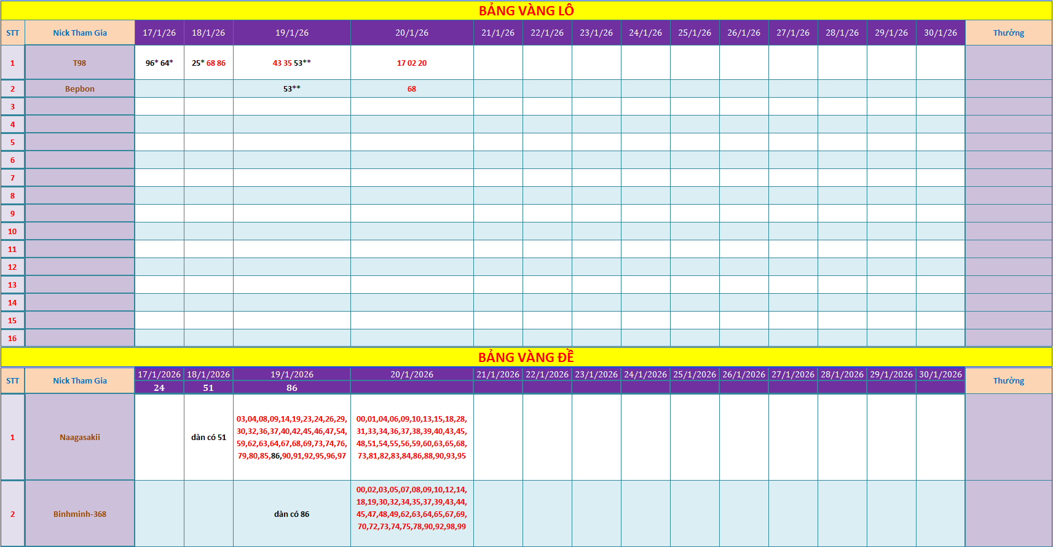This screenshot has height=547, width=1053.
Task: Select the Binhminh-368 nickname cell
Action: point(80,514)
